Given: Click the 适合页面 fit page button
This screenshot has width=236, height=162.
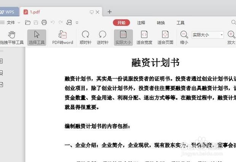Looking at the screenshot, I should click(x=165, y=38).
